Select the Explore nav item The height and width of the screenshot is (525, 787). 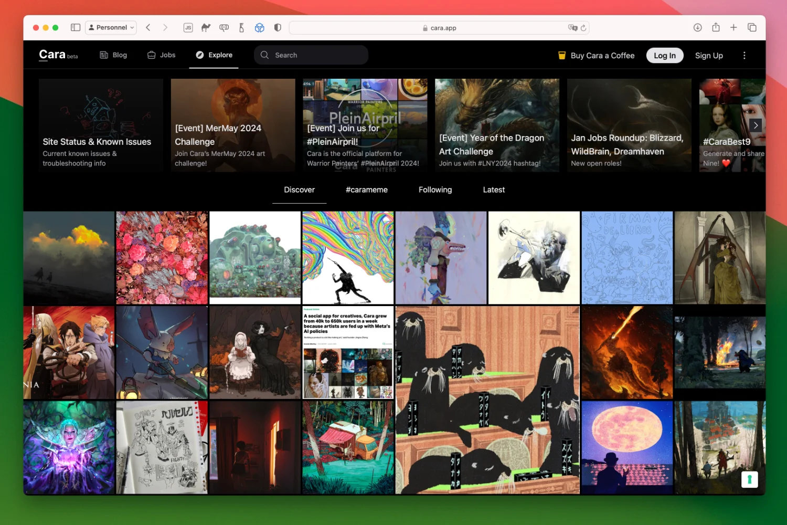(214, 55)
